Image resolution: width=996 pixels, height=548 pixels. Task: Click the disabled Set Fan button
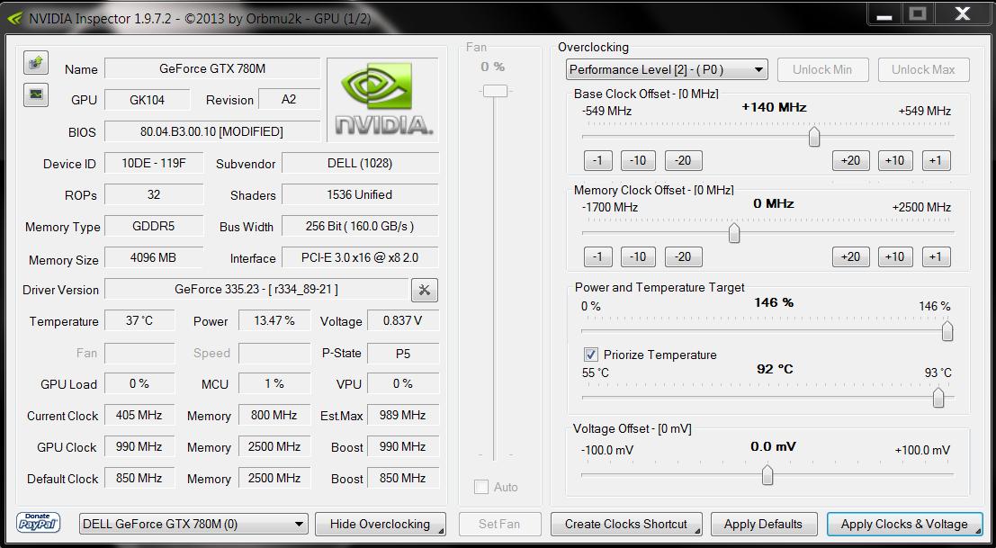point(500,525)
